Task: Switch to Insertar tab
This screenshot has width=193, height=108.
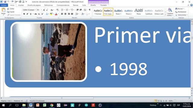Action: pyautogui.click(x=21, y=5)
